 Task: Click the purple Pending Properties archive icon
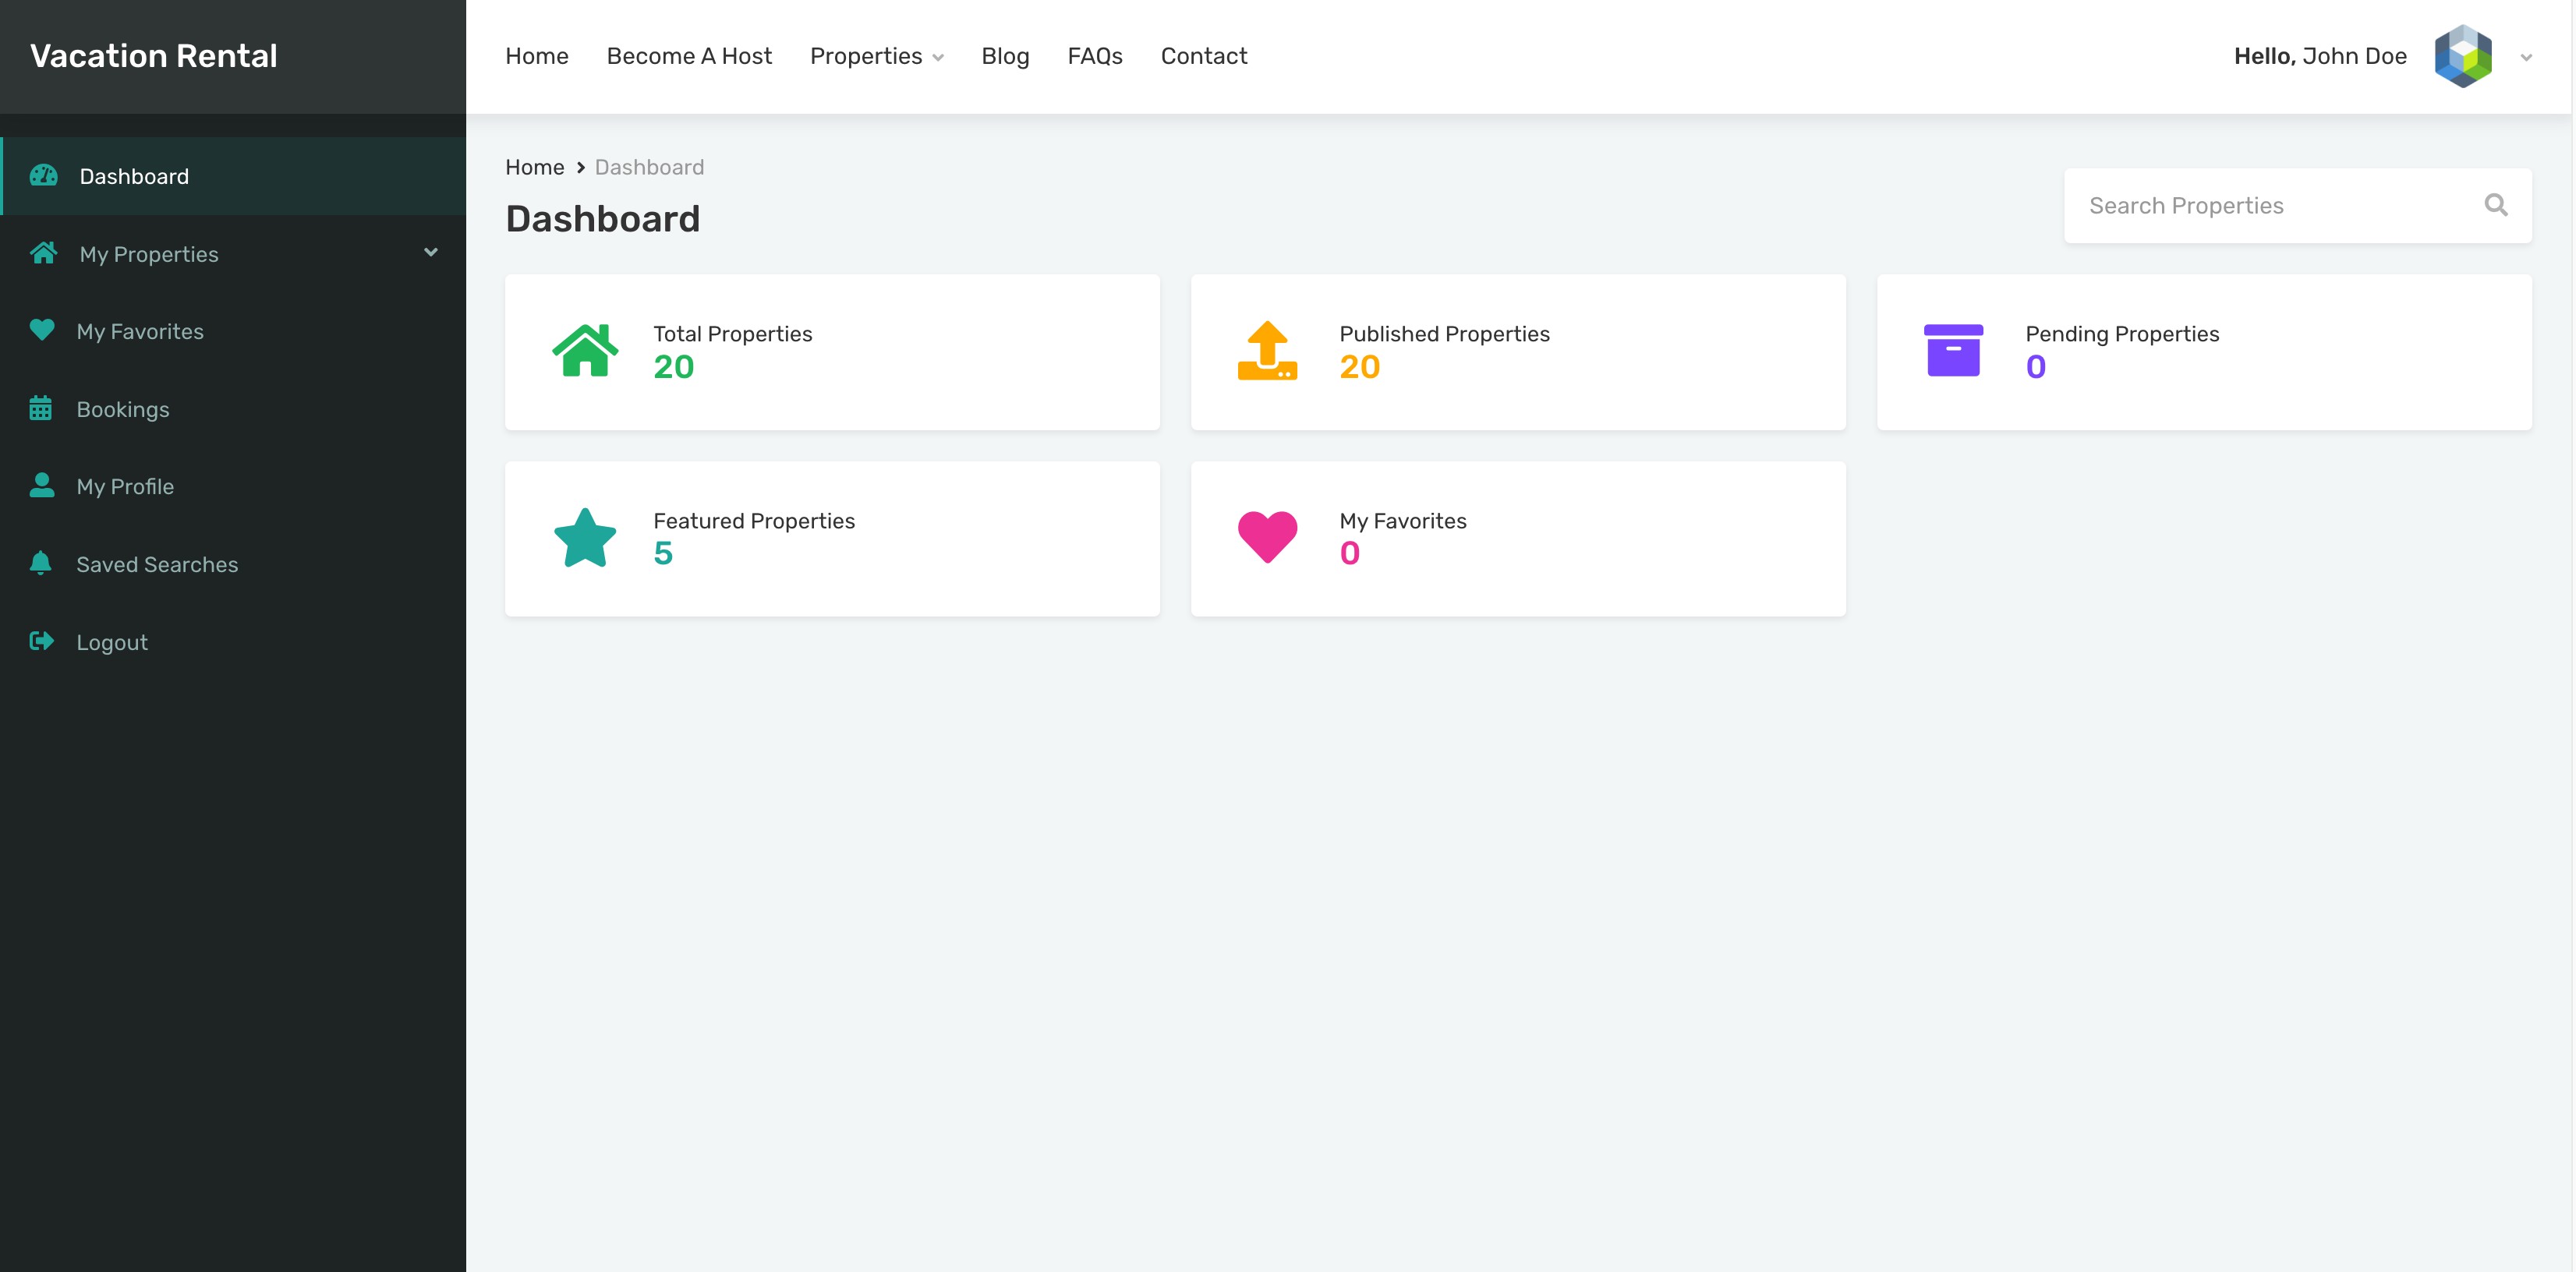coord(1952,351)
